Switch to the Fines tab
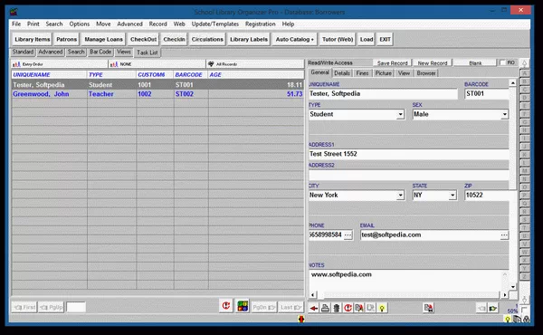This screenshot has width=543, height=335. click(x=362, y=73)
